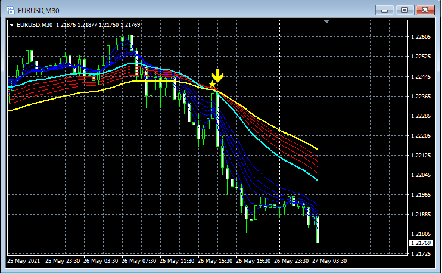Click price scale value 1.22205
Viewport: 442px width, 273px height.
pyautogui.click(x=421, y=136)
